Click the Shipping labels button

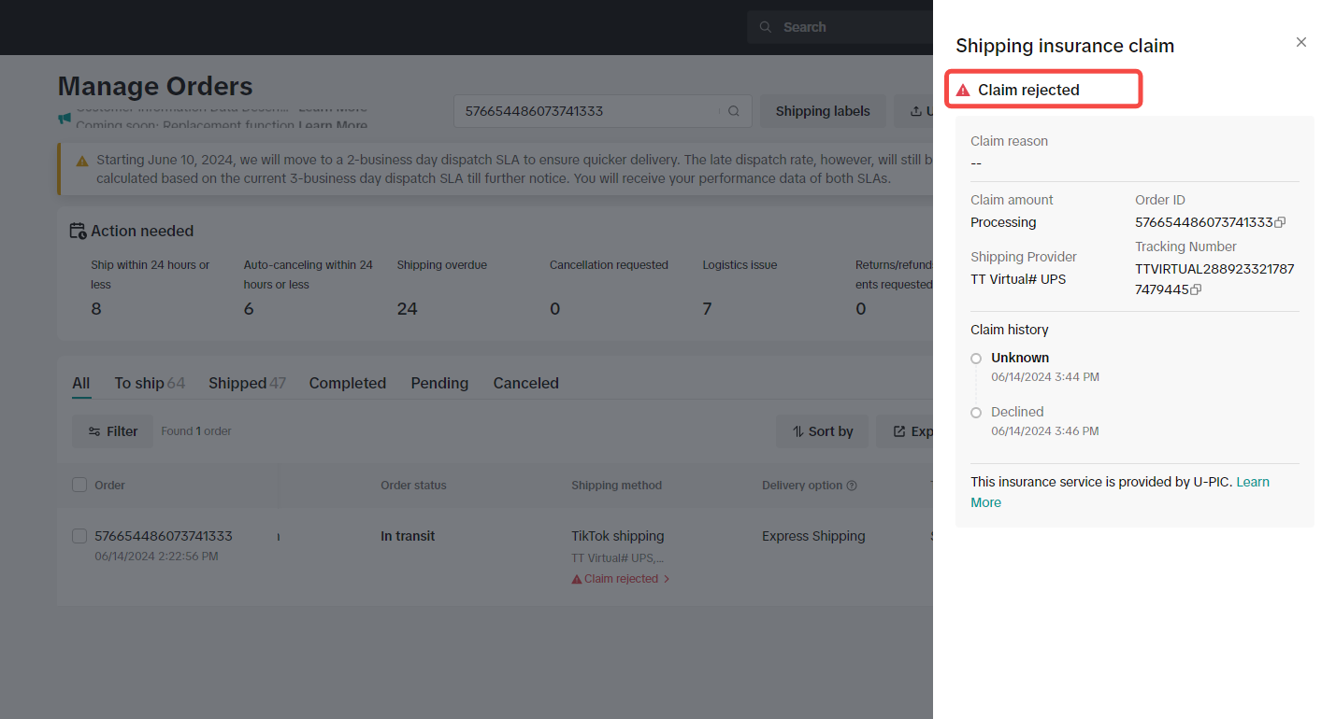(x=822, y=111)
